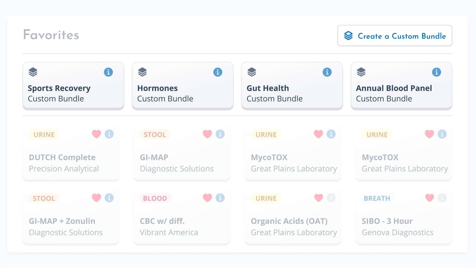Click the stack icon on the Create a Custom Bundle button
476x268 pixels.
(348, 35)
